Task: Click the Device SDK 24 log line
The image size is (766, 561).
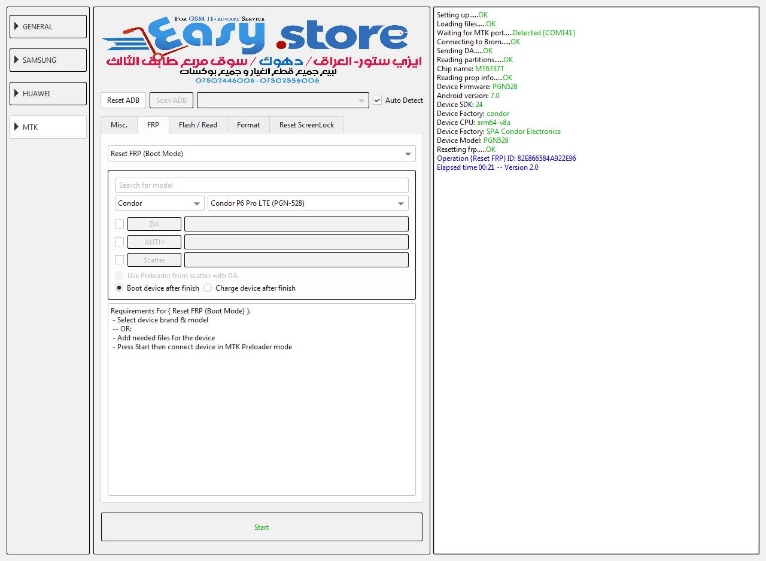Action: coord(460,105)
